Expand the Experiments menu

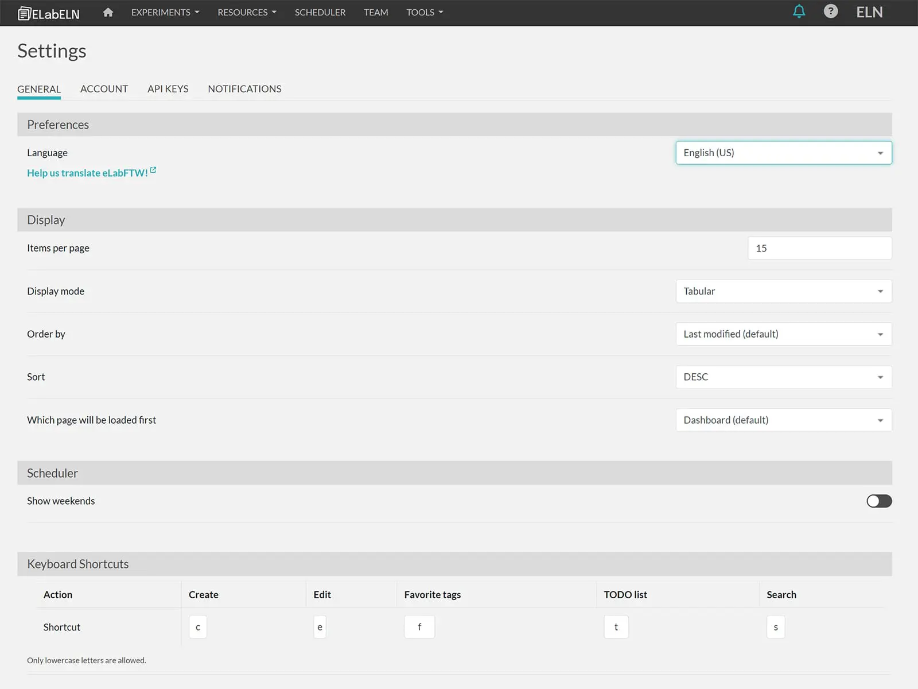[165, 13]
